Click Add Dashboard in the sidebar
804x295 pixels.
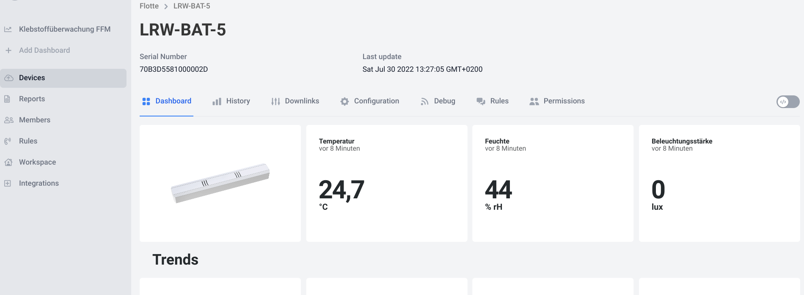tap(44, 51)
